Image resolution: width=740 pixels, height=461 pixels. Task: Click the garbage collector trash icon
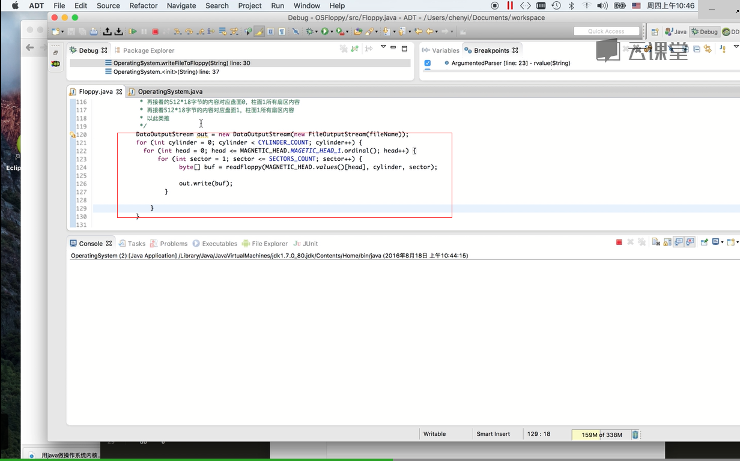click(635, 435)
